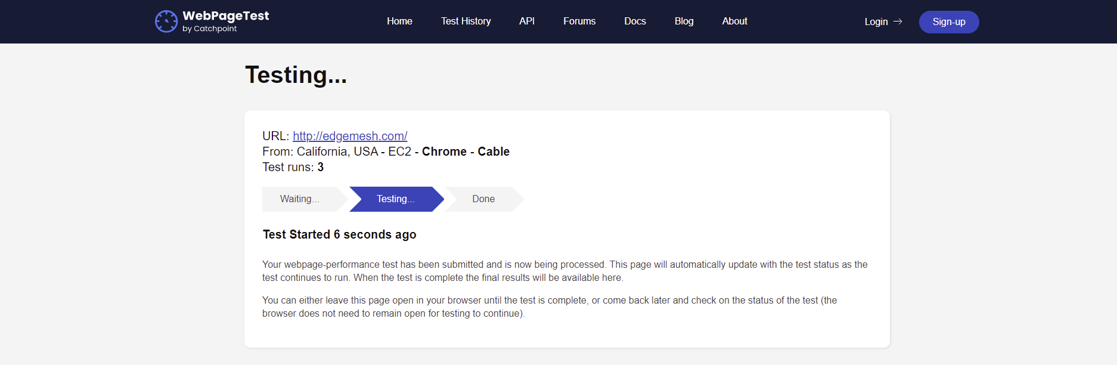Viewport: 1117px width, 365px height.
Task: Click the arrow icon next to Login
Action: click(x=898, y=21)
